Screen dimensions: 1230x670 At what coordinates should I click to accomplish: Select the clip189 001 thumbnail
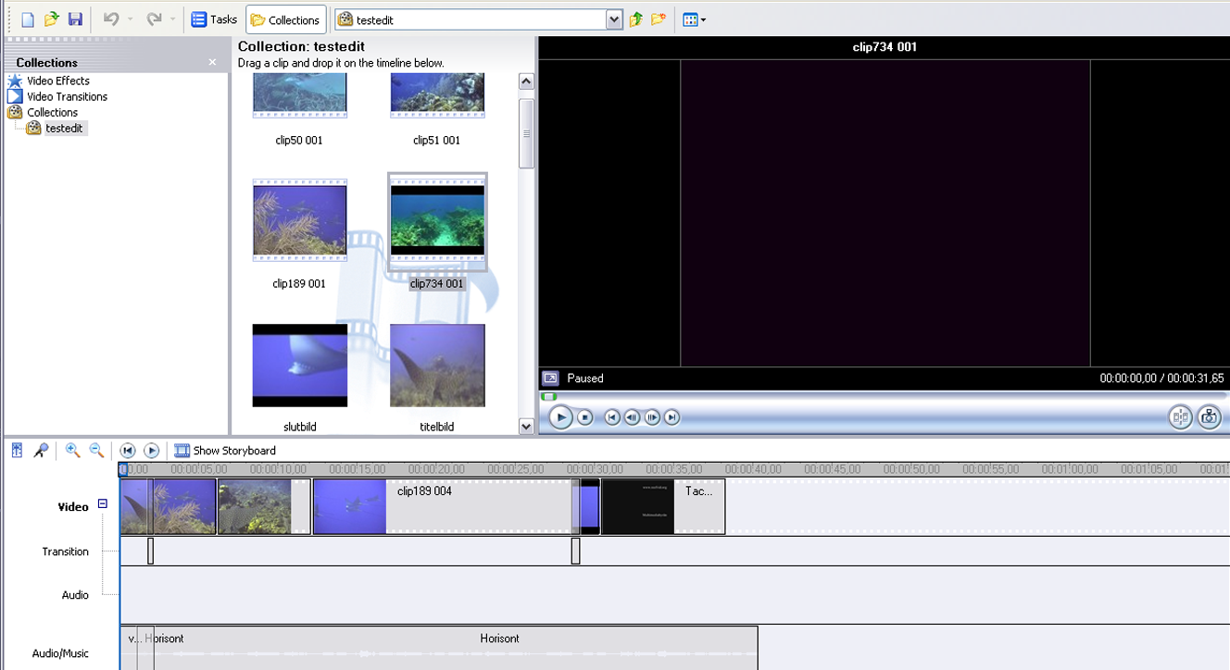pyautogui.click(x=299, y=220)
